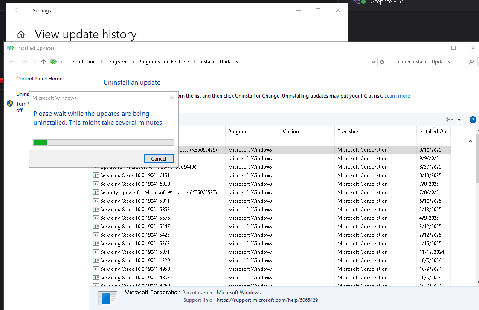Click the Control Panel breadcrumb
This screenshot has width=479, height=310.
(x=81, y=62)
